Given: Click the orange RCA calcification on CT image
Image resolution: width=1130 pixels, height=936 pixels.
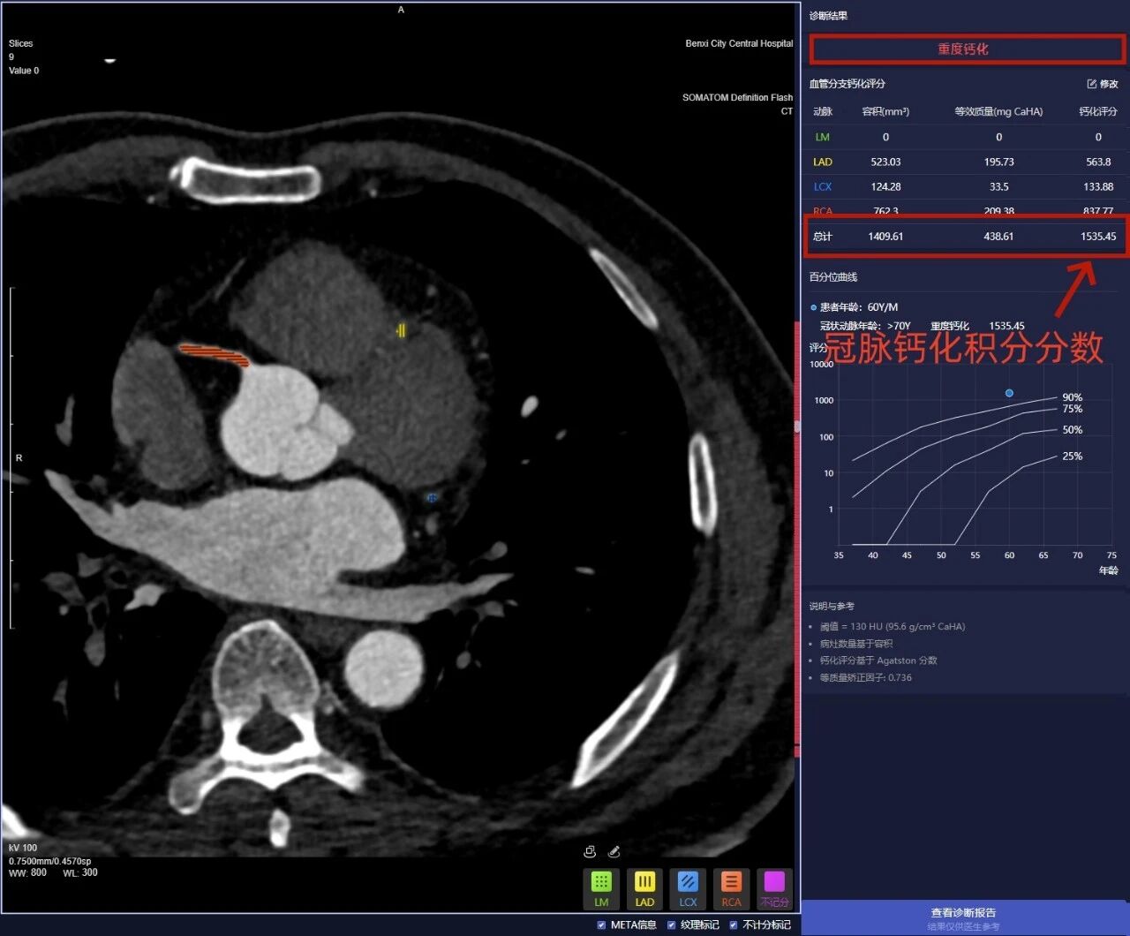Looking at the screenshot, I should point(215,355).
